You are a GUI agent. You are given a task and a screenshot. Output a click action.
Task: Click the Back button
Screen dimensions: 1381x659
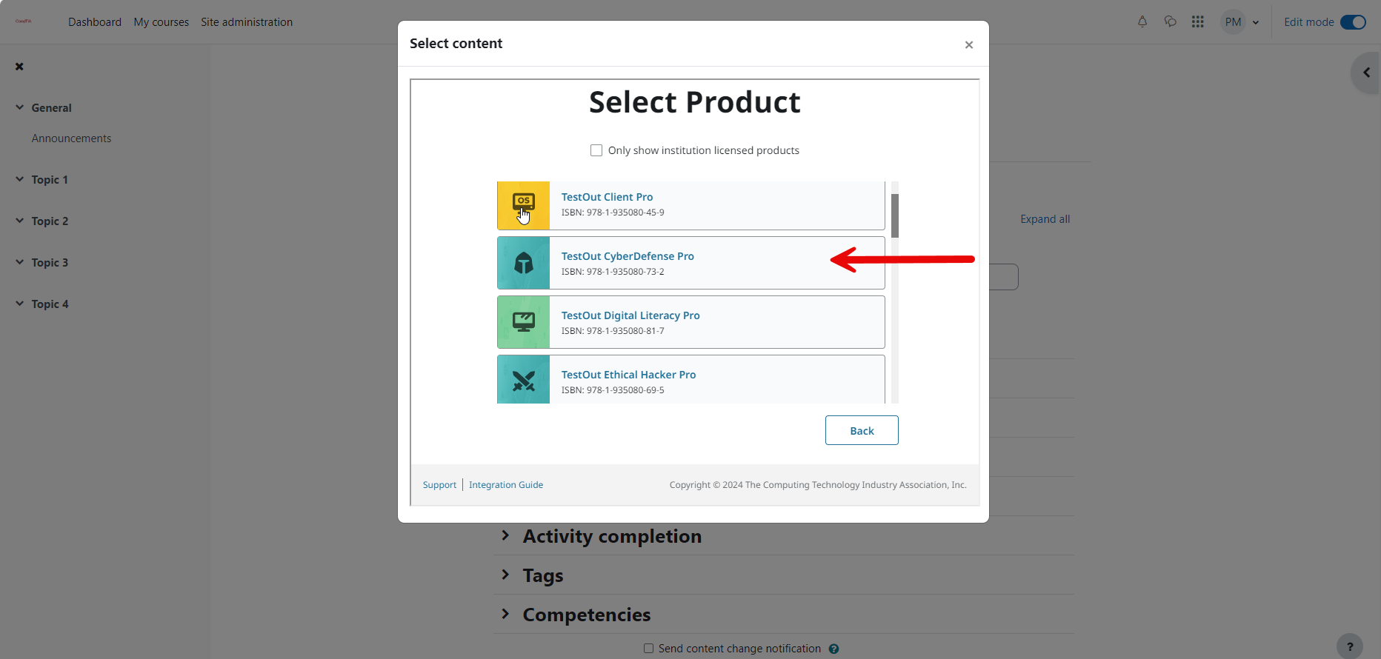click(x=862, y=430)
